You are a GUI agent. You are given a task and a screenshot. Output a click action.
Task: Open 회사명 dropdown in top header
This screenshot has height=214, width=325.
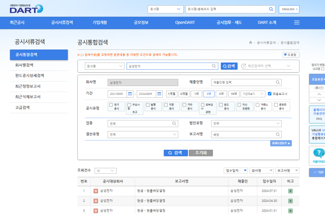(x=165, y=9)
